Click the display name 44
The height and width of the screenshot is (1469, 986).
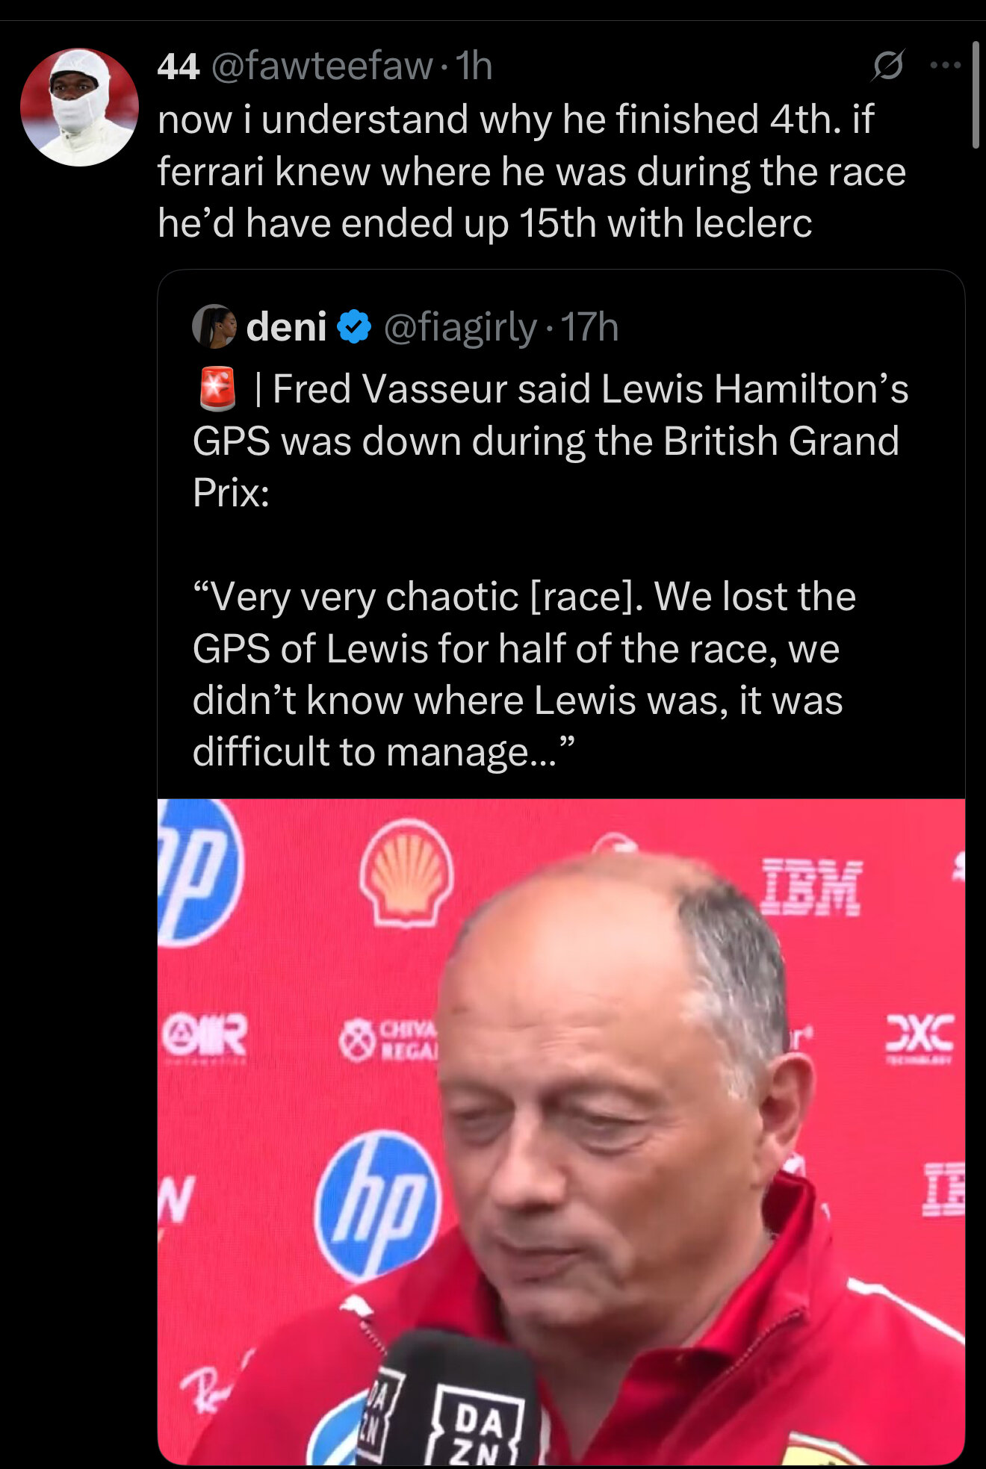pos(179,66)
